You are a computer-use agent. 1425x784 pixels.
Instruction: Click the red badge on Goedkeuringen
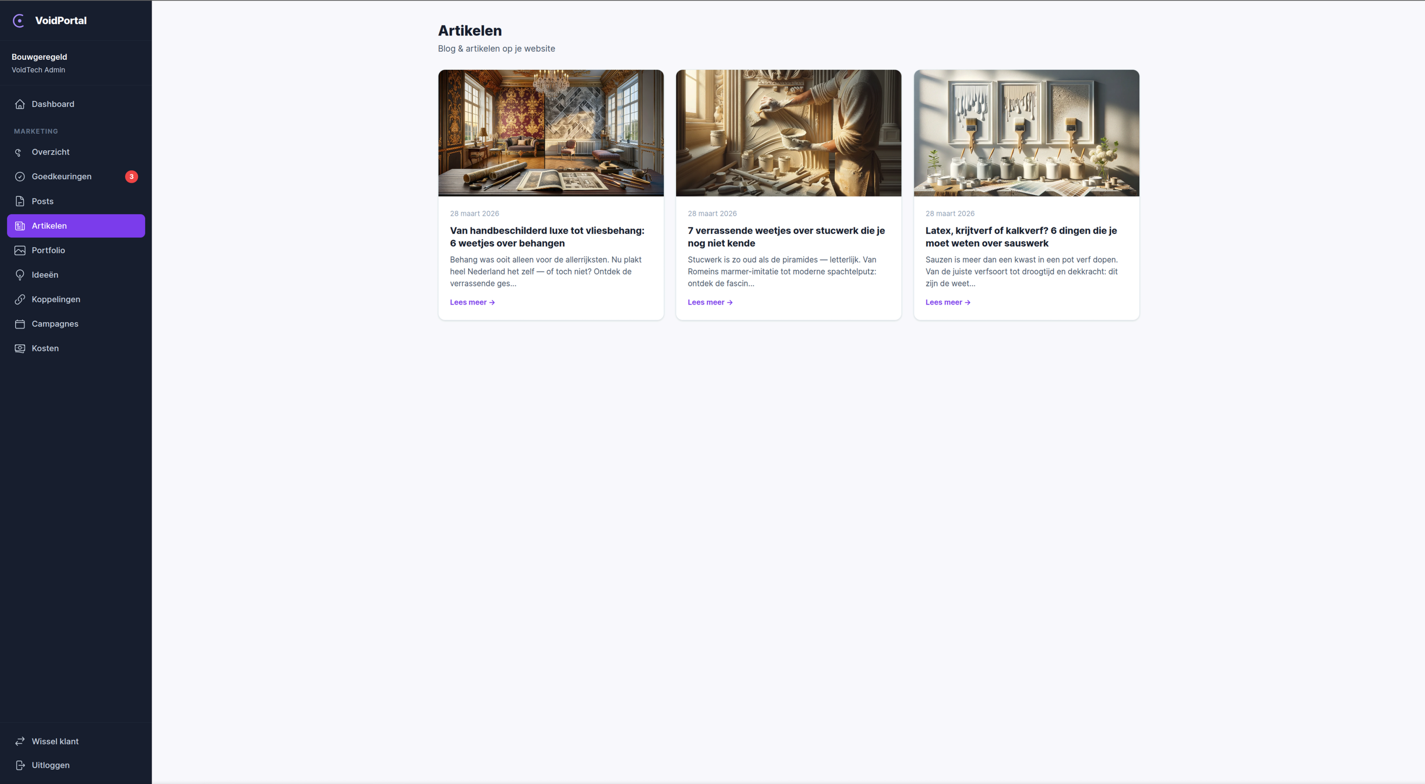point(132,176)
